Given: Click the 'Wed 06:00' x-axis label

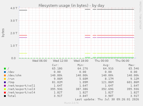Looking at the screenshot, I should click(x=39, y=61).
